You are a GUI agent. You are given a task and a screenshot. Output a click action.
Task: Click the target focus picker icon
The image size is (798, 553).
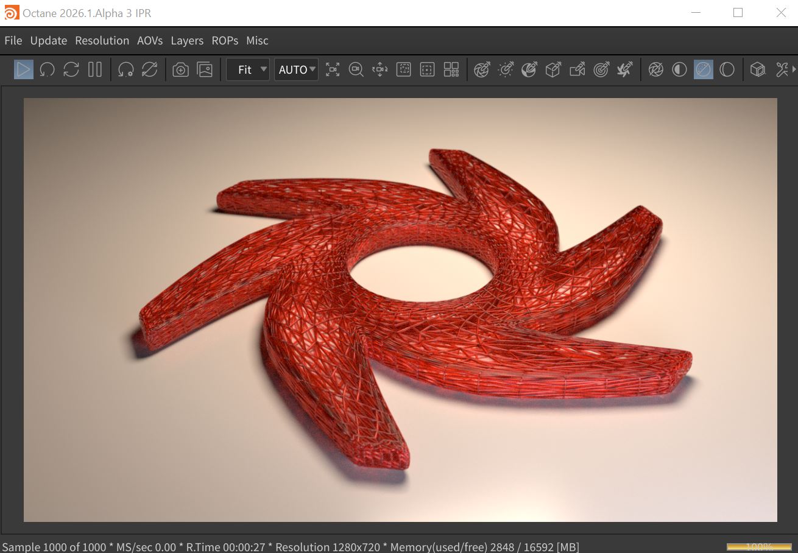coord(601,69)
